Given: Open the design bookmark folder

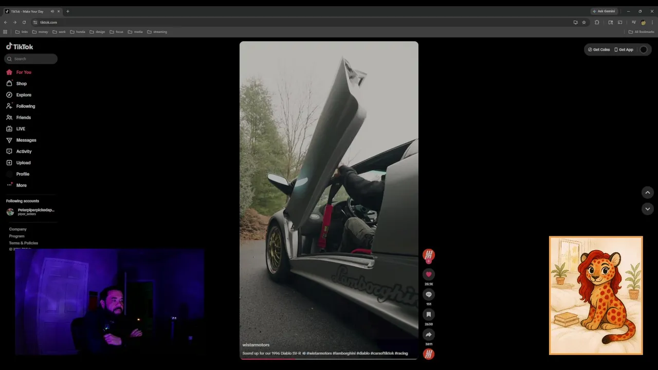Looking at the screenshot, I should 97,32.
